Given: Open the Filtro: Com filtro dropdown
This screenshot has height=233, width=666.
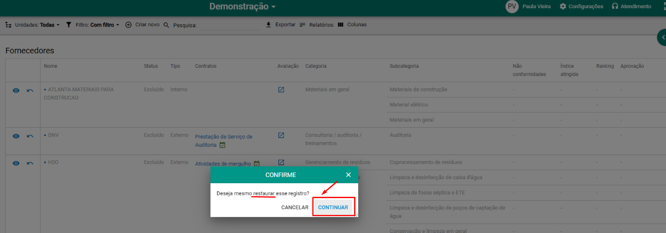Looking at the screenshot, I should tap(97, 25).
